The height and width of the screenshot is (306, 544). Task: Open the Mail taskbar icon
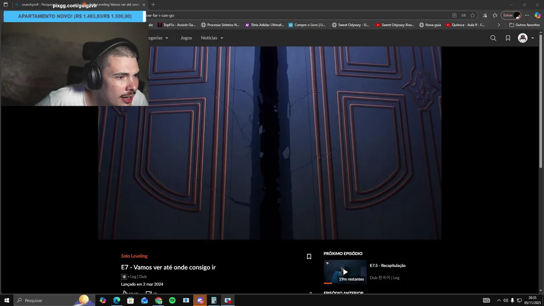point(144,300)
